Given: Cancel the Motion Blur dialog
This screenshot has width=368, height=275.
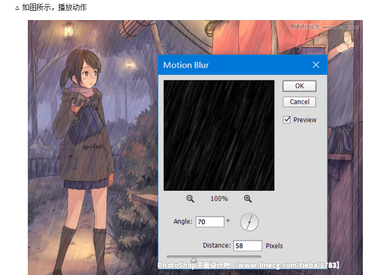Looking at the screenshot, I should click(x=299, y=102).
